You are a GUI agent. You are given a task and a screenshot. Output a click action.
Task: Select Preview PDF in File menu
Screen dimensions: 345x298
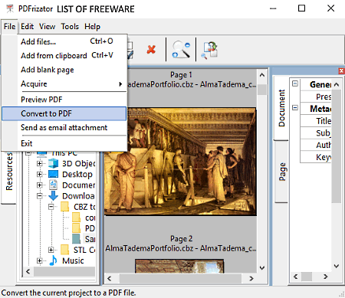(x=64, y=100)
